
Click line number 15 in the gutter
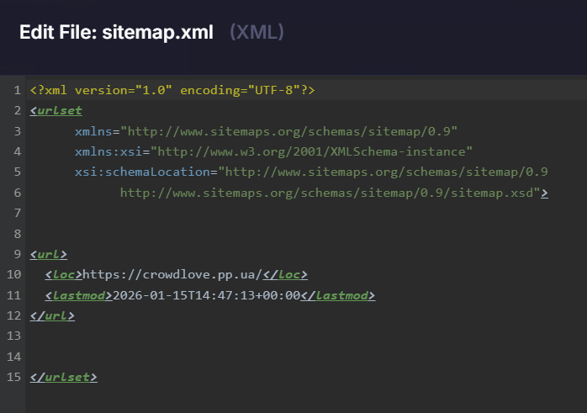point(13,377)
